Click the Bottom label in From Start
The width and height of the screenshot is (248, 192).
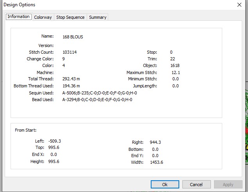tap(136, 149)
